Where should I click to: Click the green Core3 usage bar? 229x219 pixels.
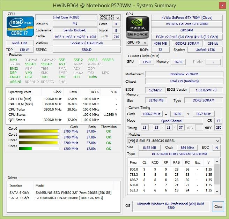click(39, 149)
